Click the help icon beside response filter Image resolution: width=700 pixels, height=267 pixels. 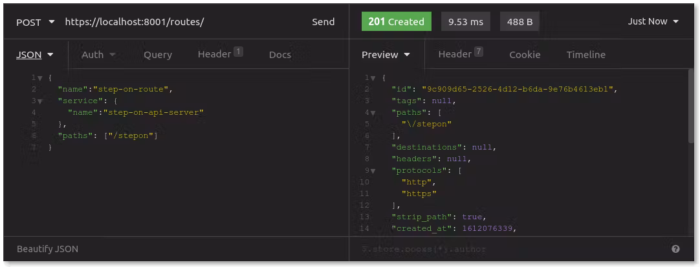coord(675,249)
